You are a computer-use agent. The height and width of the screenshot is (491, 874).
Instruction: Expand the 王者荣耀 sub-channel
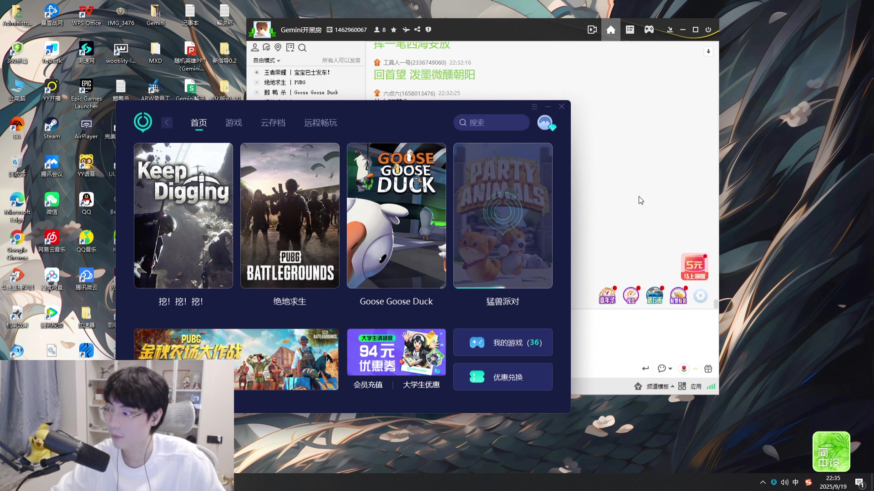(x=256, y=72)
